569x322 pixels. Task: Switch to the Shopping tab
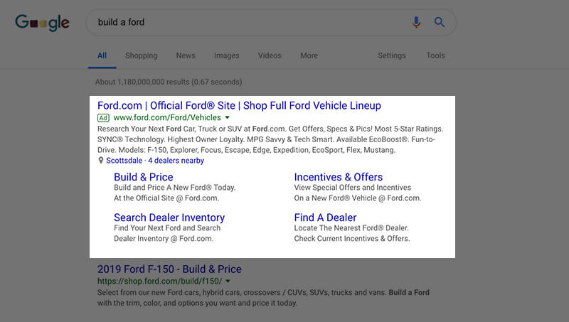[141, 55]
